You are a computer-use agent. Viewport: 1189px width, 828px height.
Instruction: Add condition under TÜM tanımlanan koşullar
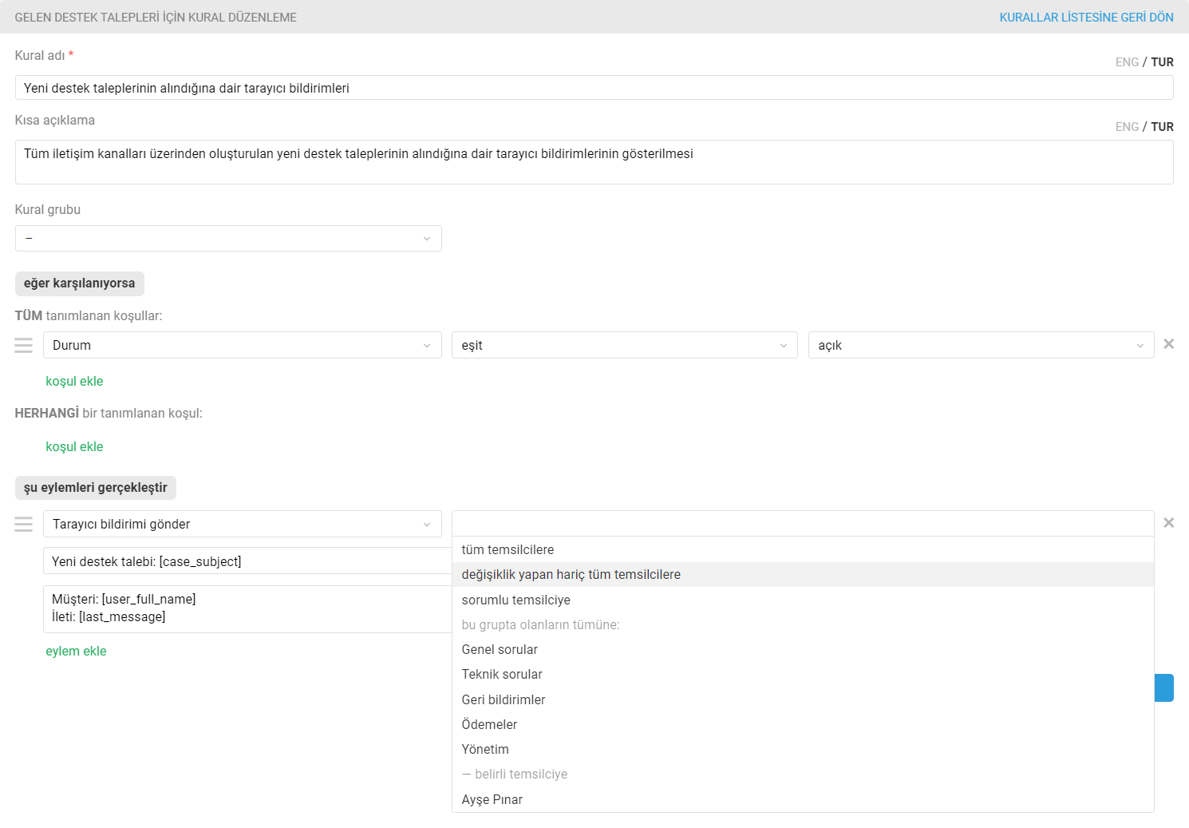point(74,381)
